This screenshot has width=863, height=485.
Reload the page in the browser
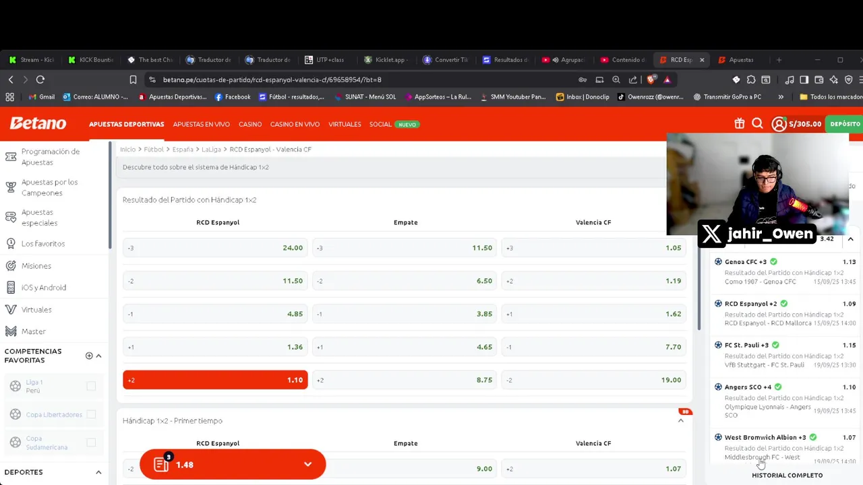tap(40, 79)
